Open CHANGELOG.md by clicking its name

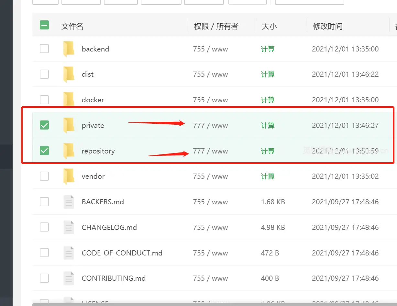pos(109,227)
